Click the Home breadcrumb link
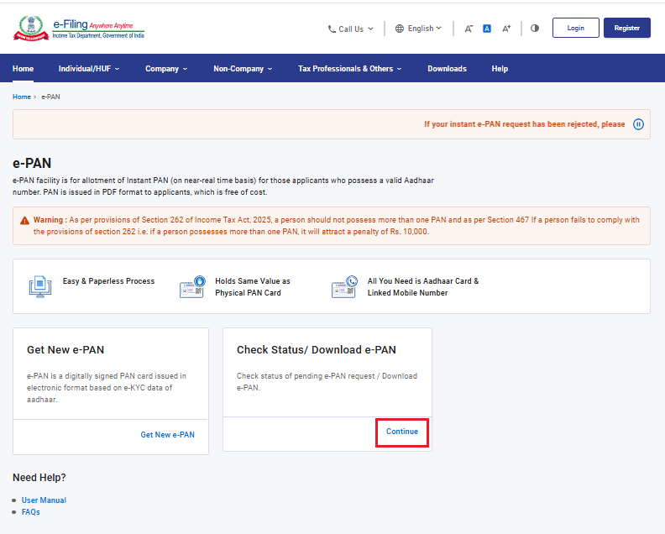Image resolution: width=665 pixels, height=534 pixels. pos(22,97)
